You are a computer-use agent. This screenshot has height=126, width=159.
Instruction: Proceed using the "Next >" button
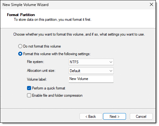coord(114,117)
